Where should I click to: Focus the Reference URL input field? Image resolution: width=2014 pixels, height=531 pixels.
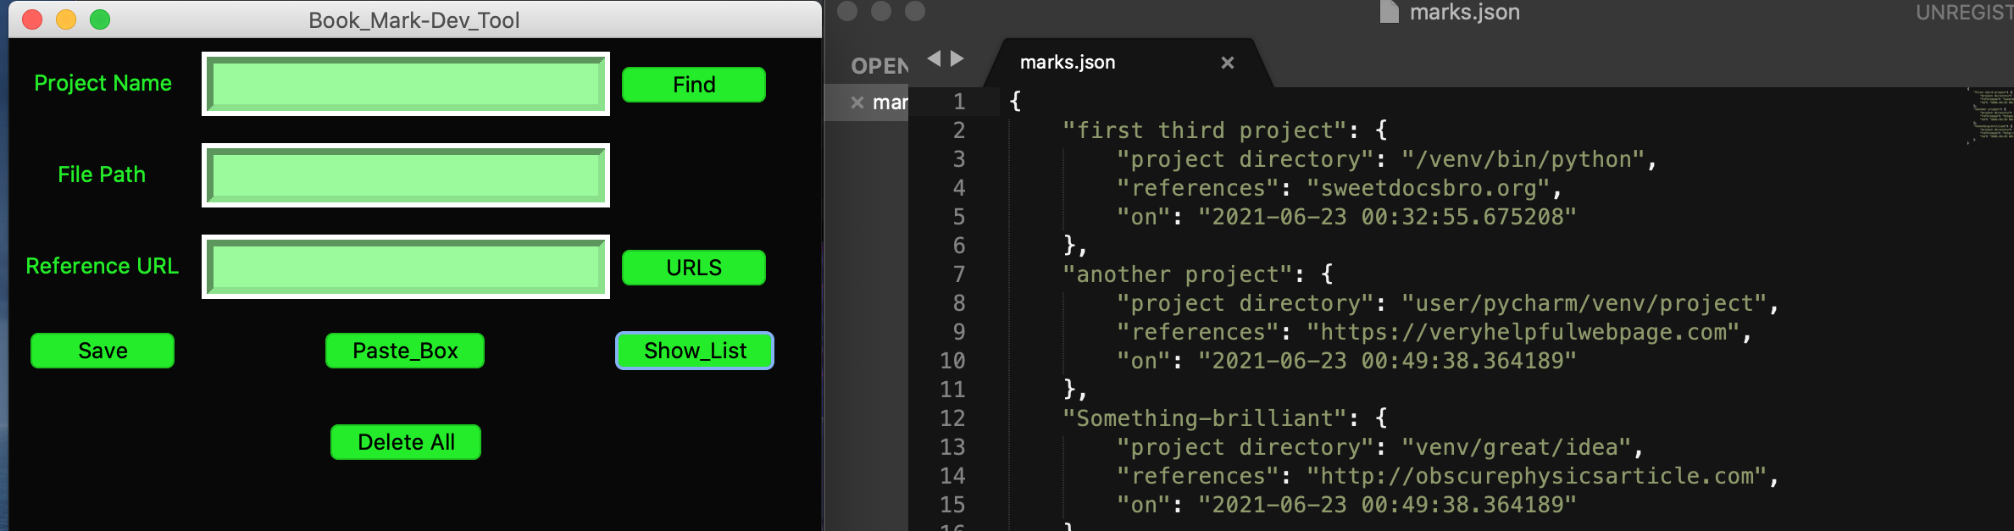tap(406, 267)
